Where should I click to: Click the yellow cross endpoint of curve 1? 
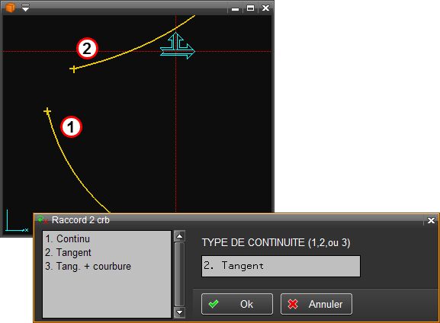47,111
